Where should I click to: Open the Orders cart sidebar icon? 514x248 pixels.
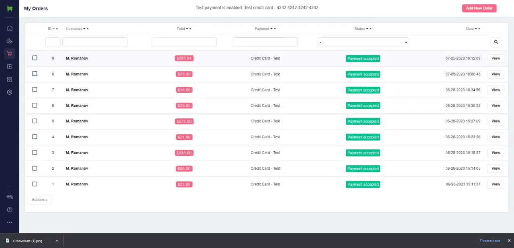(10, 54)
